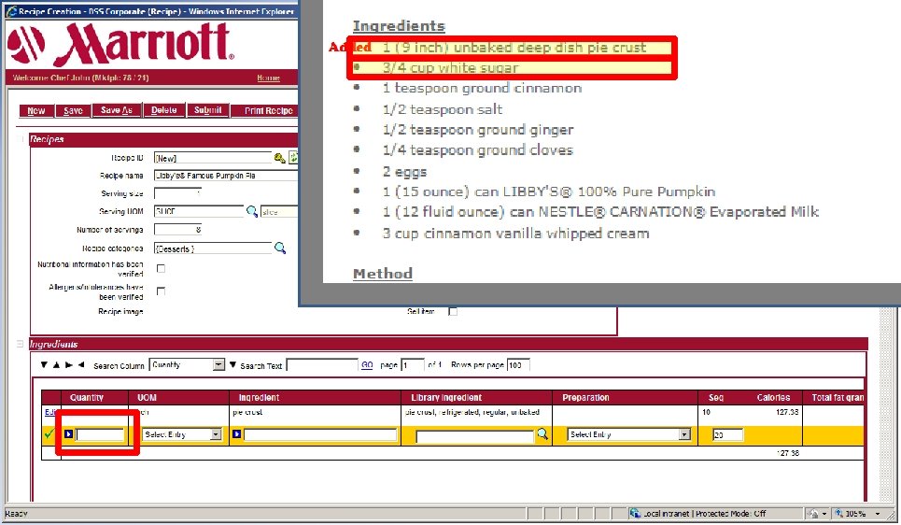This screenshot has height=525, width=901.
Task: Click the zoom level magnifier in status bar
Action: point(839,513)
